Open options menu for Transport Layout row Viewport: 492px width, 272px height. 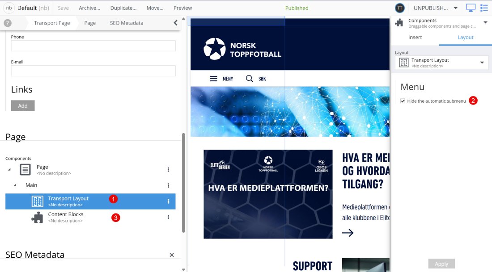[x=168, y=201]
